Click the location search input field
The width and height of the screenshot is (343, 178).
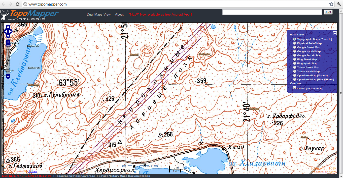point(272,12)
